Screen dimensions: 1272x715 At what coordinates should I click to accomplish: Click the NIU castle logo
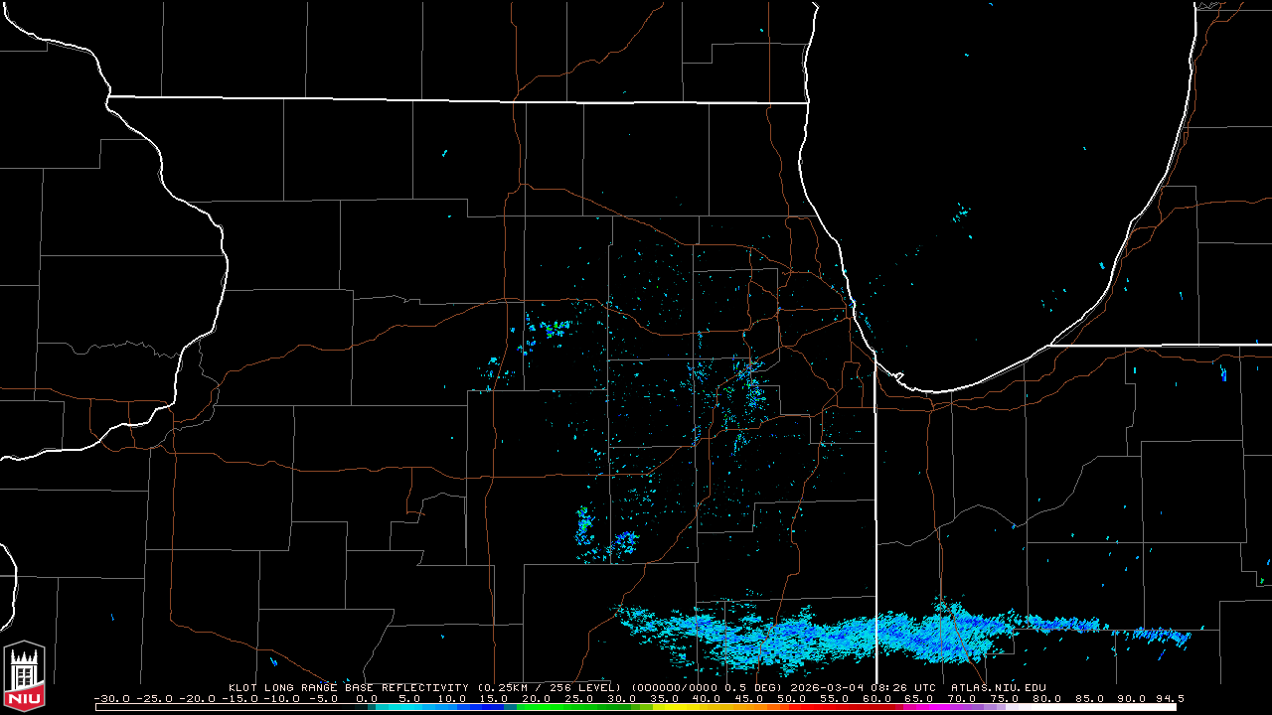[24, 677]
